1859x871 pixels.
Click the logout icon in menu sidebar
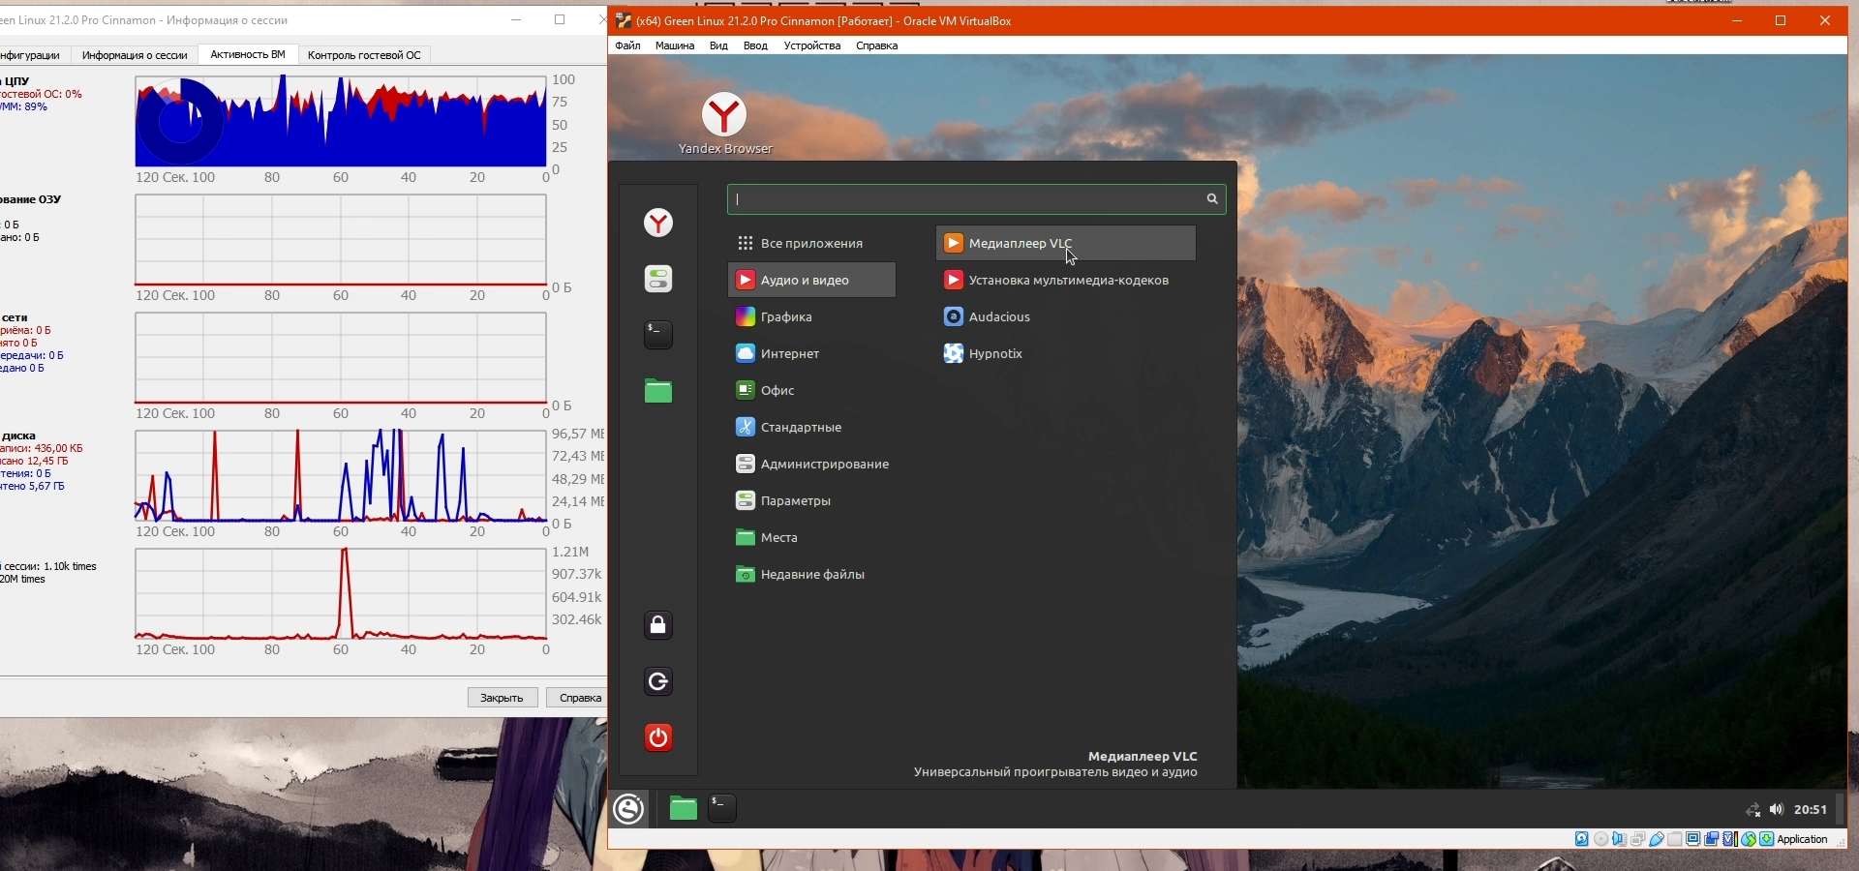pyautogui.click(x=658, y=681)
